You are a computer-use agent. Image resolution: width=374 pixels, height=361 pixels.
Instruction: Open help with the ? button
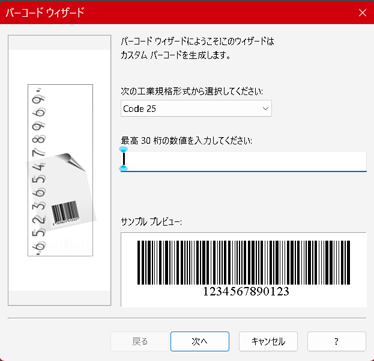pos(336,341)
